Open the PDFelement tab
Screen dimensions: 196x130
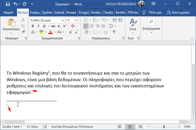[133, 12]
